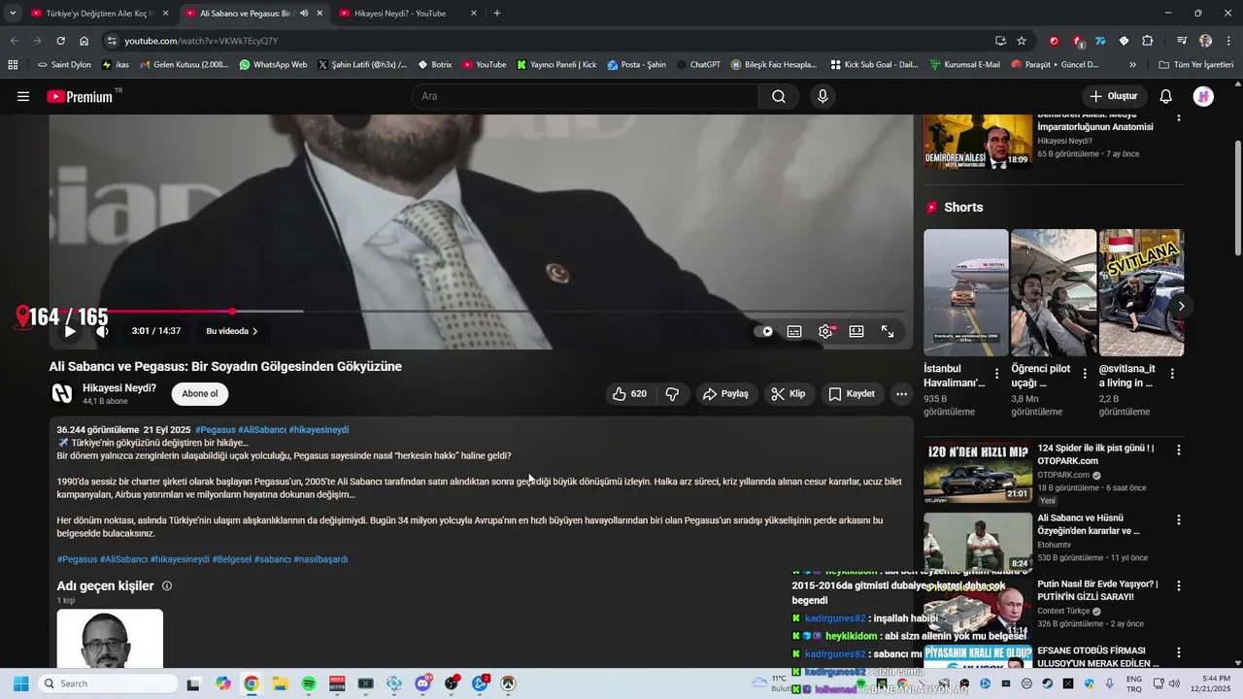Dislike the video
Screen dimensions: 1243x699
(x=672, y=394)
